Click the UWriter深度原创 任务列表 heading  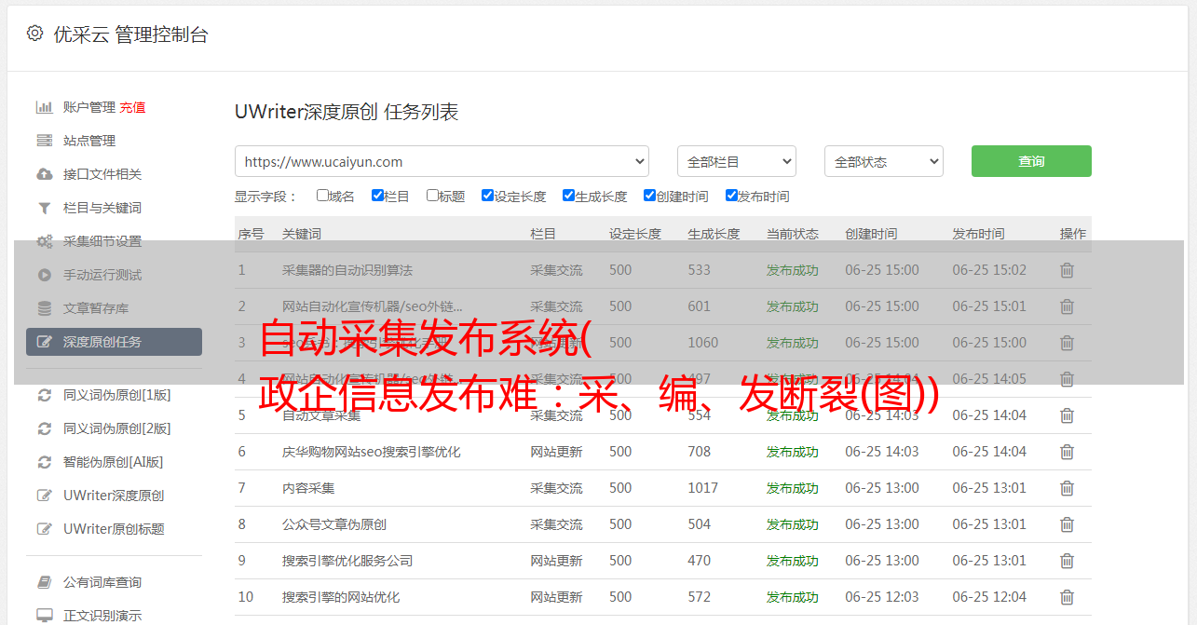click(x=347, y=112)
